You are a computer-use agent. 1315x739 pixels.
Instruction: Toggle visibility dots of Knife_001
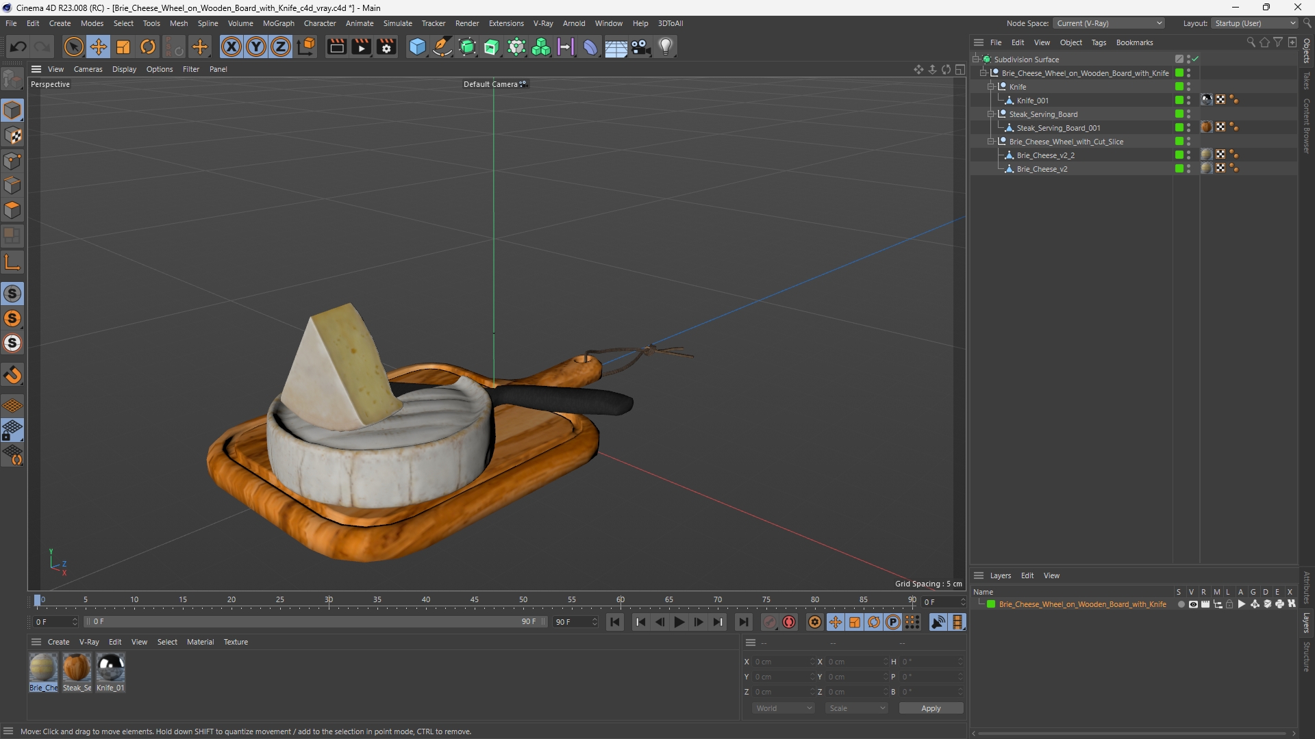[x=1189, y=100]
